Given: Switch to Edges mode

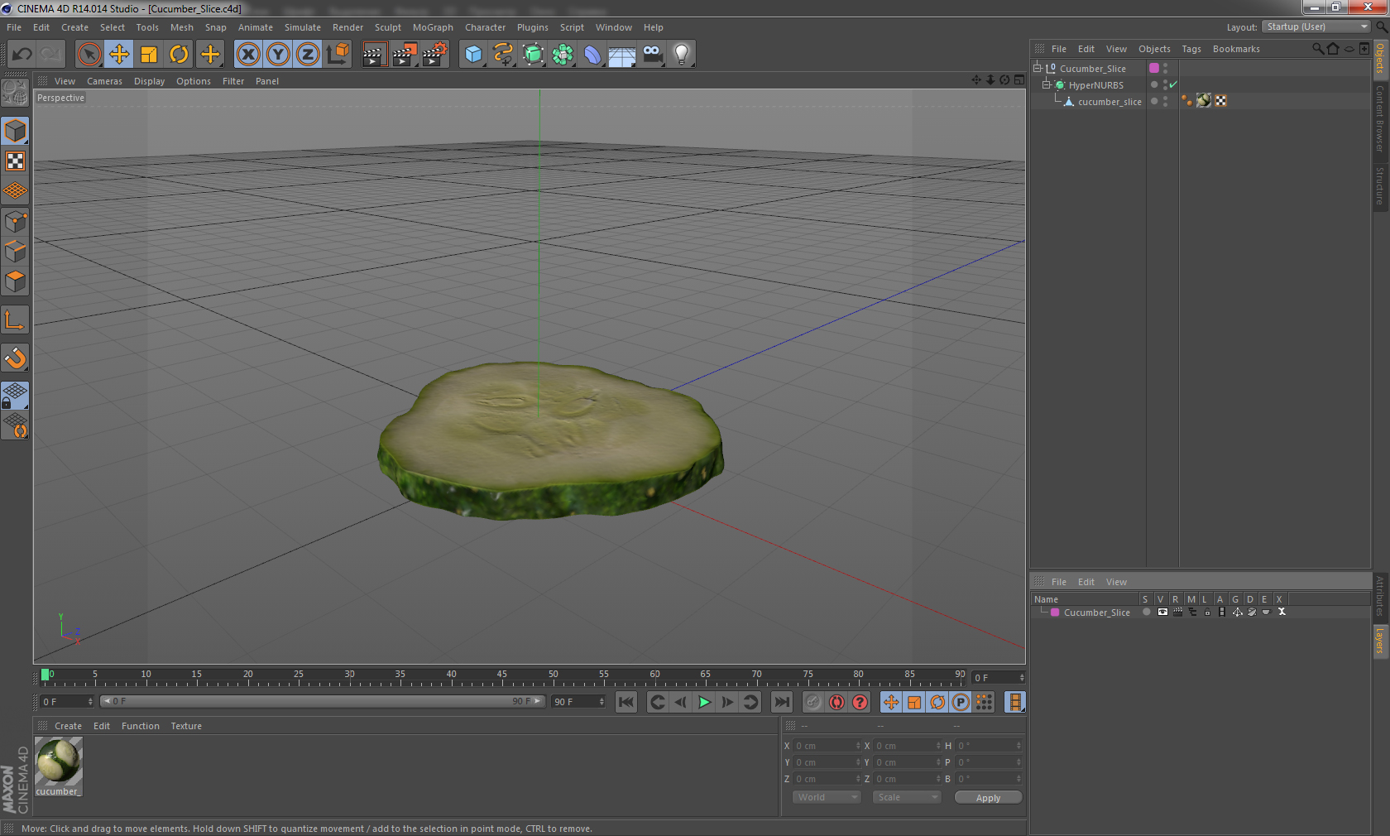Looking at the screenshot, I should point(16,252).
